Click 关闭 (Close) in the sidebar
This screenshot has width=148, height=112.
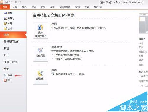(8, 29)
